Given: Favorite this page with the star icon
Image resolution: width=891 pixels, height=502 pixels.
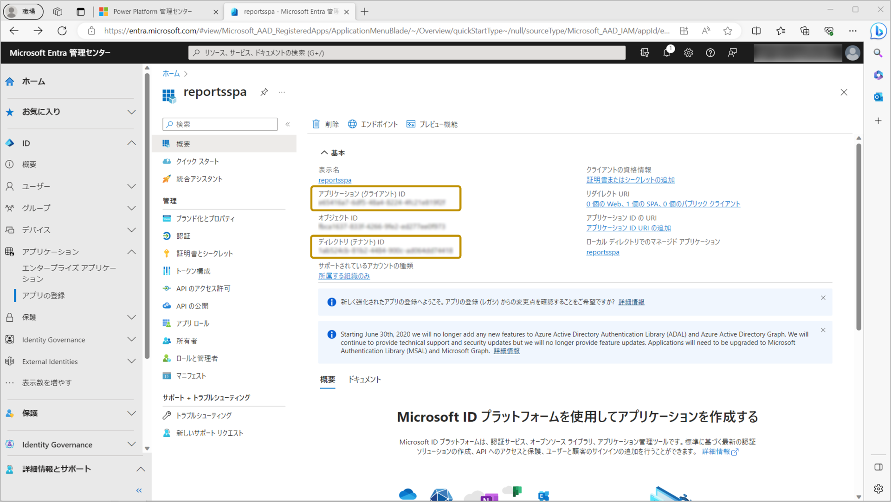Looking at the screenshot, I should [728, 31].
